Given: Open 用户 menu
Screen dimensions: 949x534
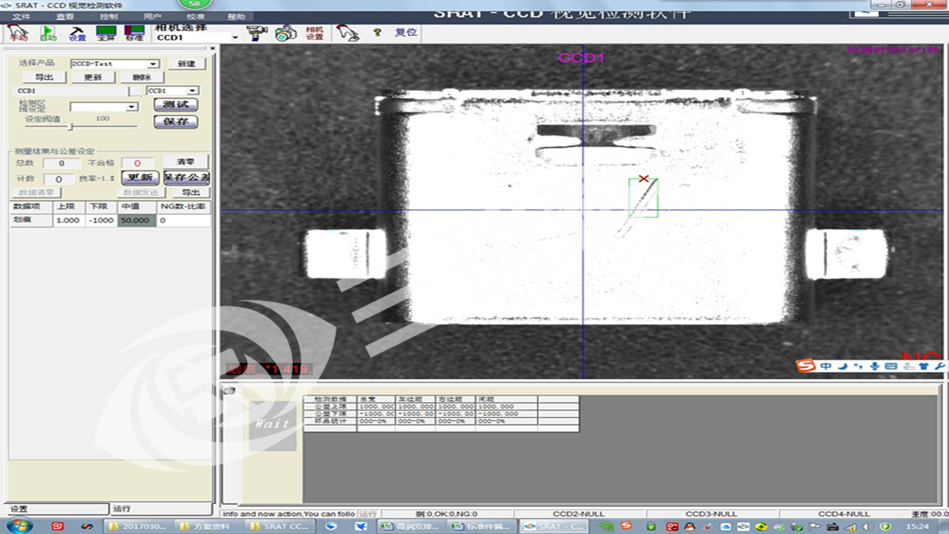Looking at the screenshot, I should click(x=152, y=16).
